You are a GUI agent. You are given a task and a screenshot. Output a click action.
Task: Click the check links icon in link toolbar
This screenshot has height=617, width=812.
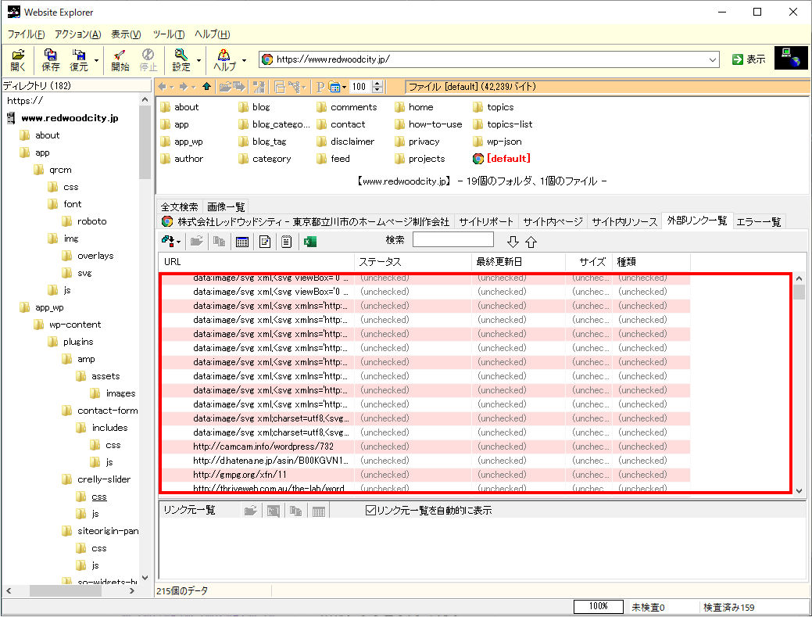(x=167, y=242)
